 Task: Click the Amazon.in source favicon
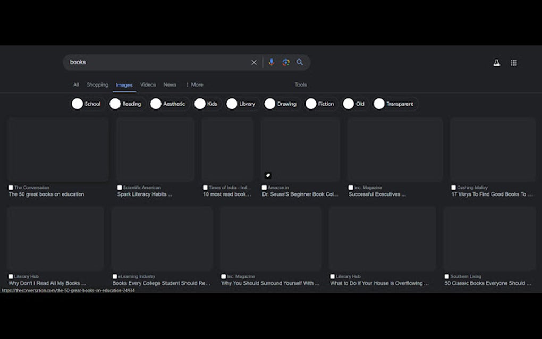264,187
